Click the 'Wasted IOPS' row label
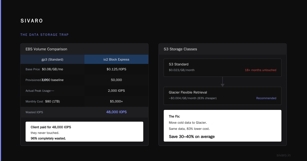Viewport: 307px width, 161px height. pos(34,112)
